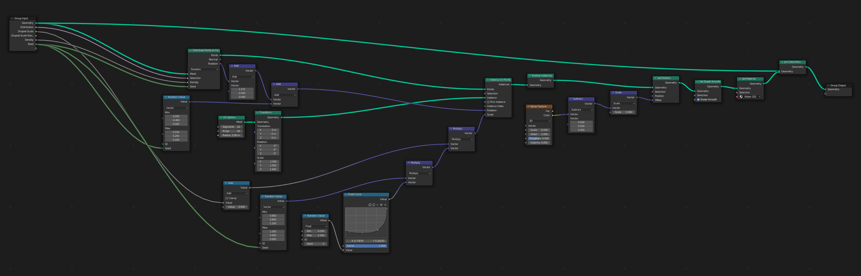Click the Set Material Selection input socket
The image size is (861, 276).
(x=737, y=92)
